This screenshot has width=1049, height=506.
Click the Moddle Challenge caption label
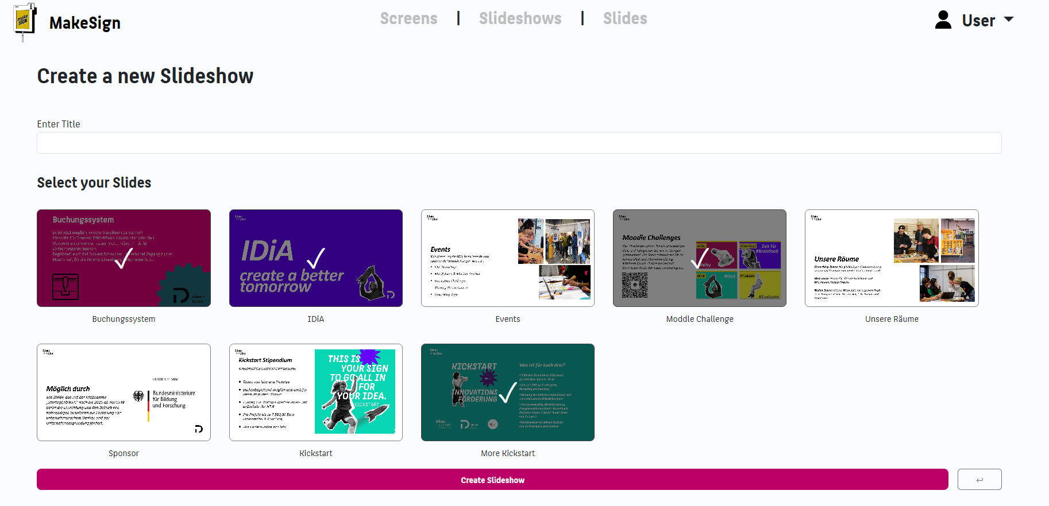pos(700,319)
